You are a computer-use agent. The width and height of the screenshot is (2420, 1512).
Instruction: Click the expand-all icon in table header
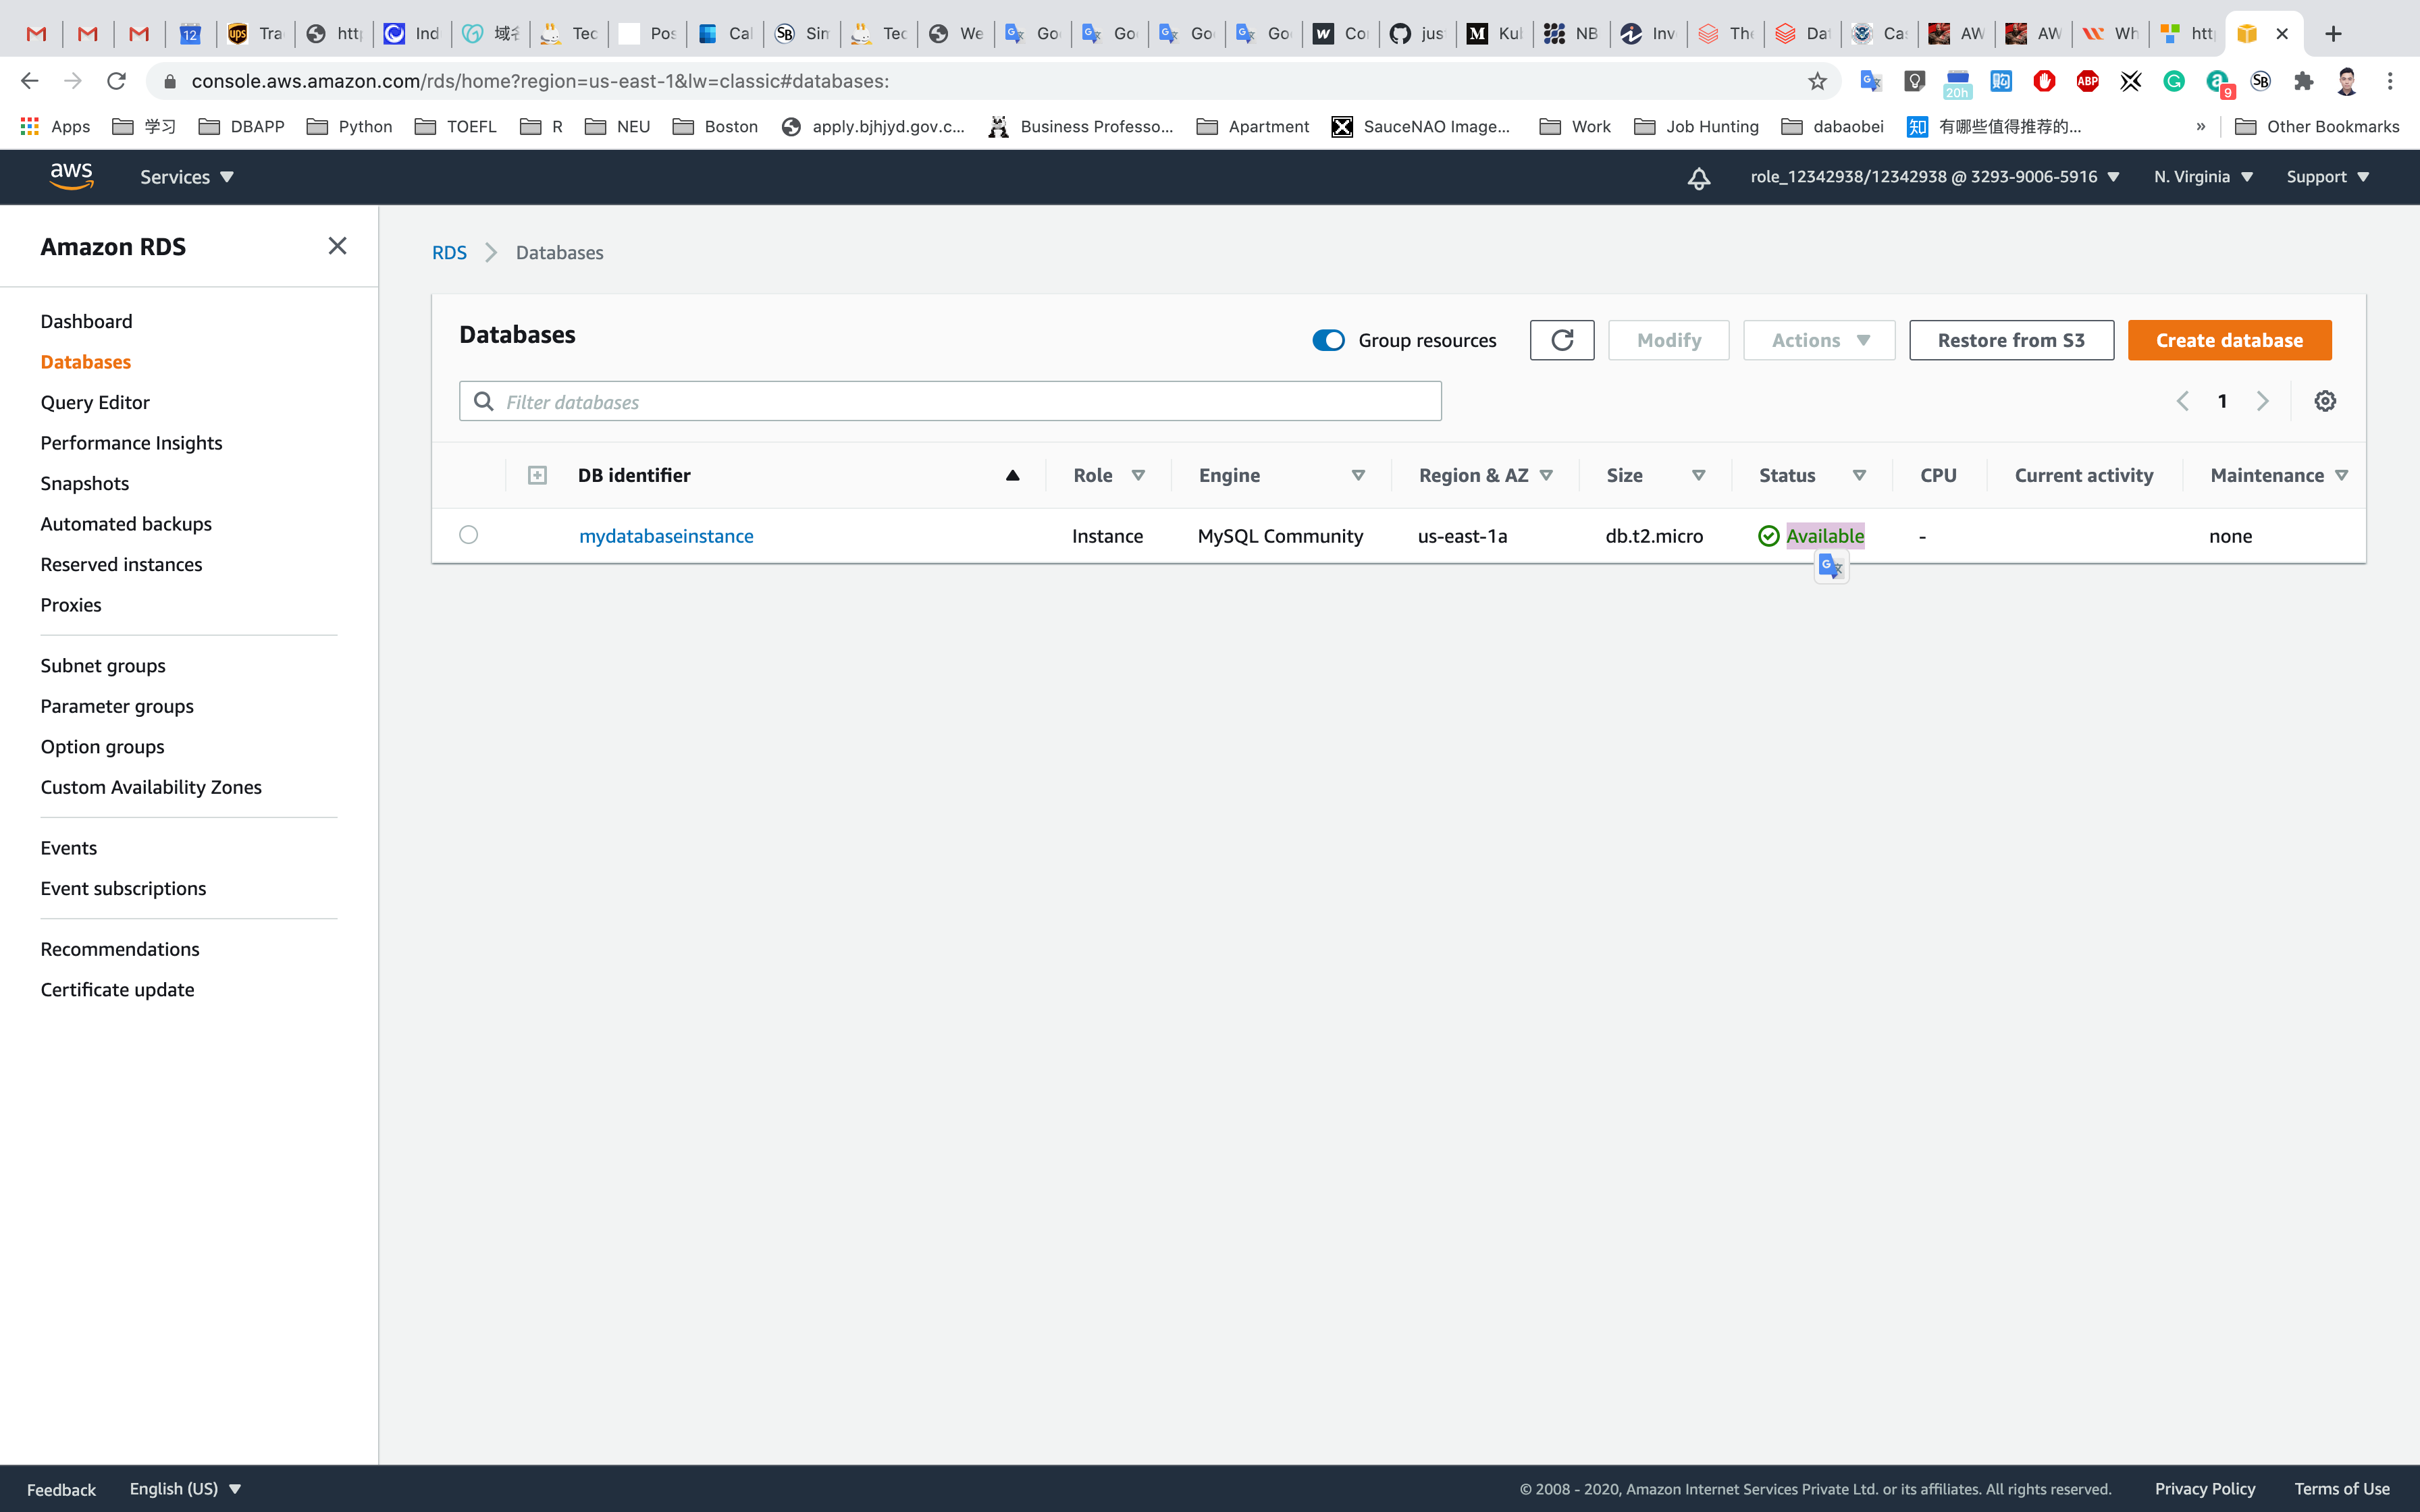pyautogui.click(x=537, y=475)
